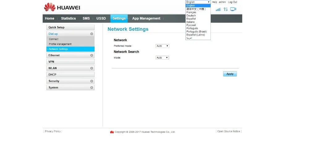
Task: Open the DHCP sidebar section
Action: coord(70,75)
